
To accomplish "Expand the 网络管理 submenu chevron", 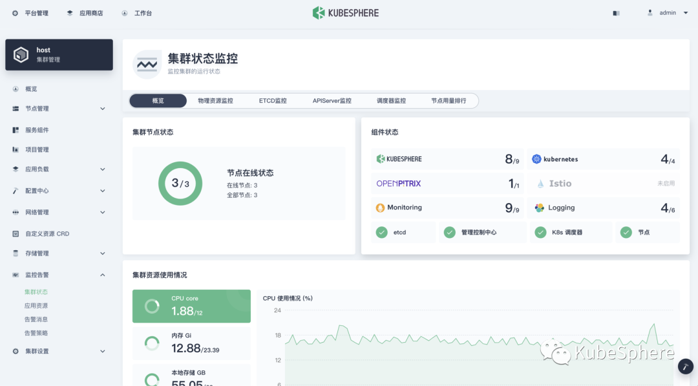I will [x=102, y=212].
